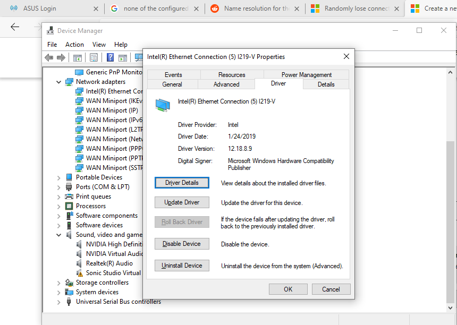Expand the Print queues node
The height and width of the screenshot is (325, 457).
[58, 196]
